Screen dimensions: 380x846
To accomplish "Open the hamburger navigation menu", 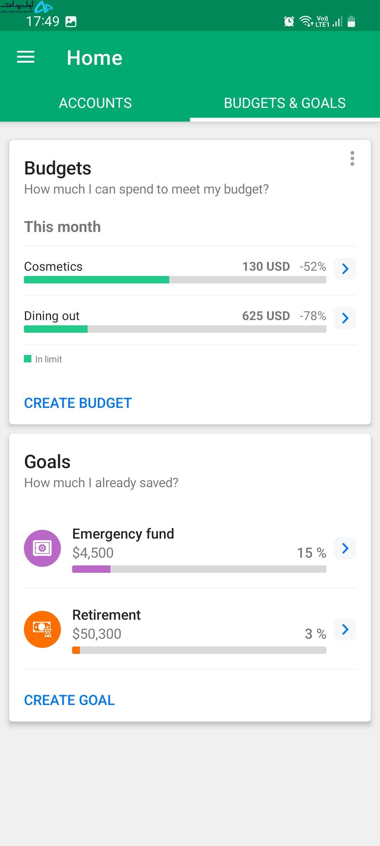I will click(x=26, y=57).
